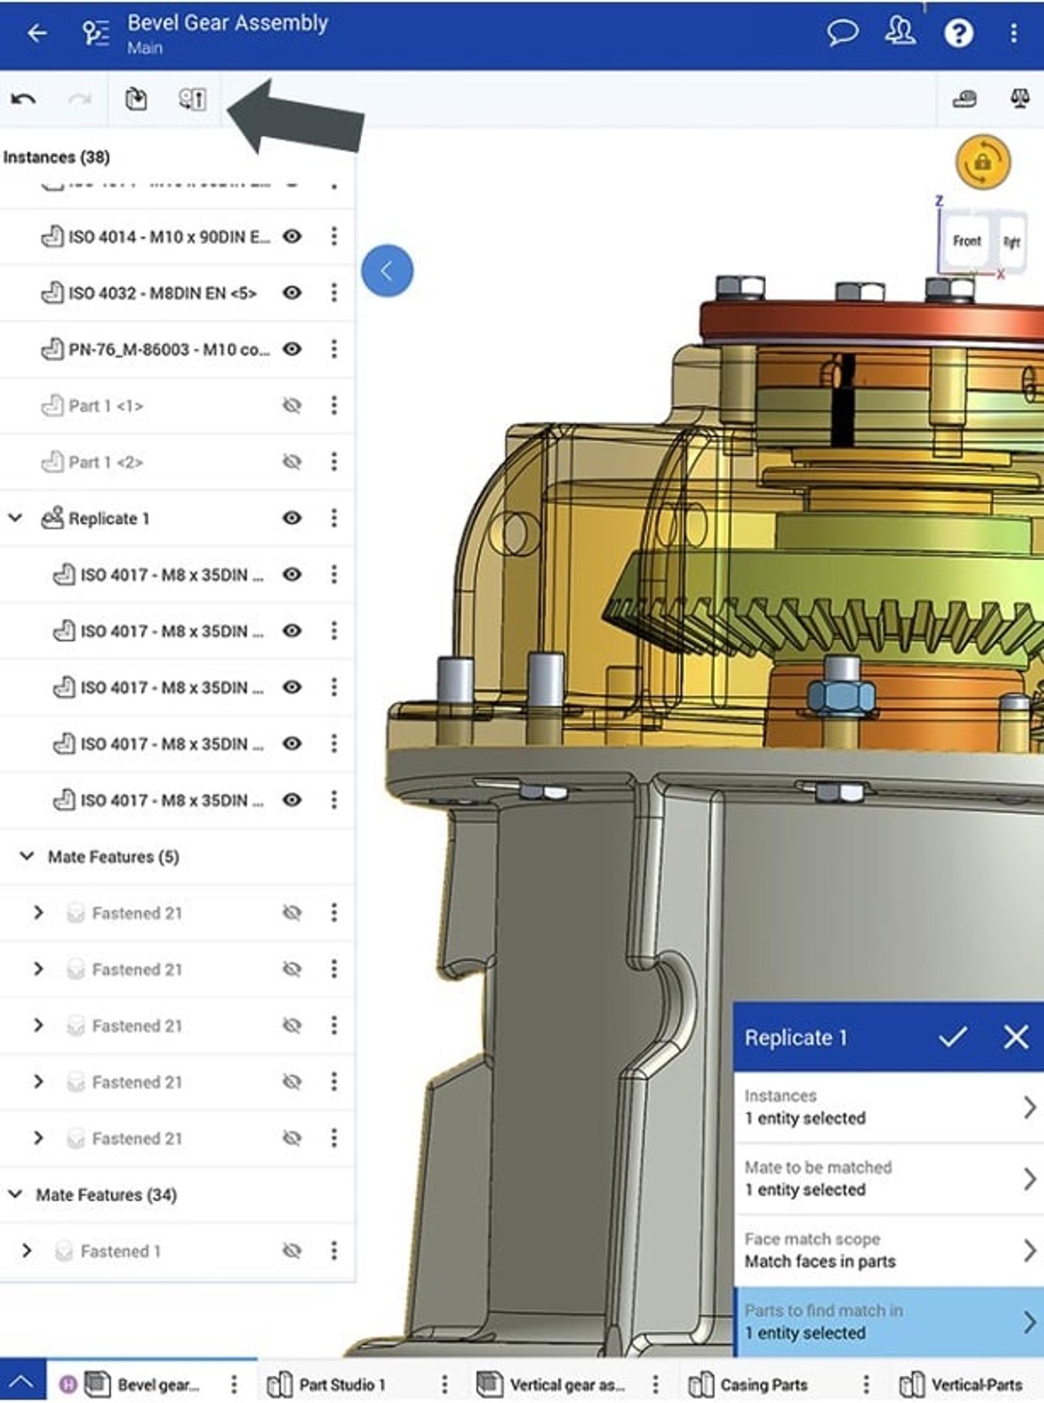Hide the ISO 4014 - M10 x 90 instance
The width and height of the screenshot is (1044, 1403).
292,236
